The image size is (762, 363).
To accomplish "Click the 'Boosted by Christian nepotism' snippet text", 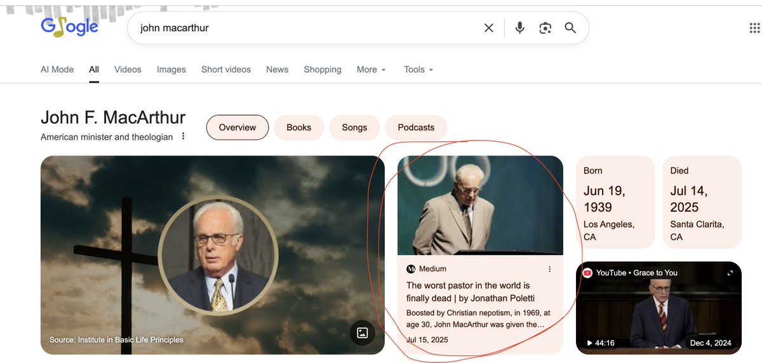I will click(x=478, y=318).
